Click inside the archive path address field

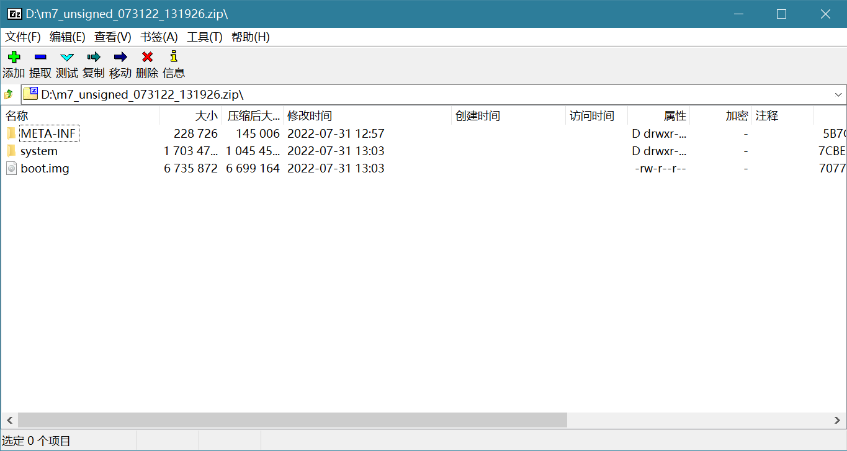pyautogui.click(x=434, y=95)
